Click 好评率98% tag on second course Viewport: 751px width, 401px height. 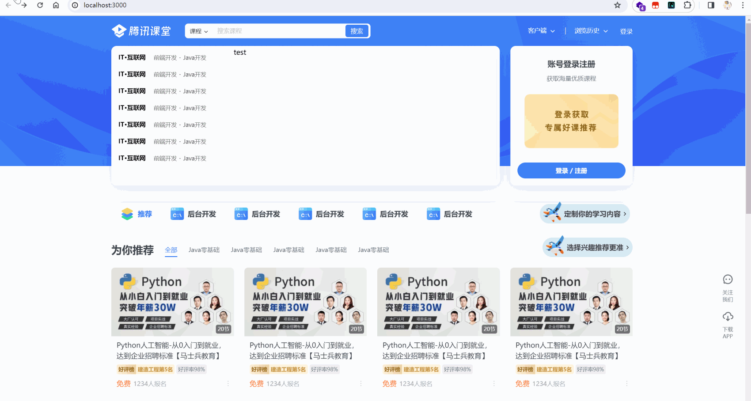(x=324, y=369)
